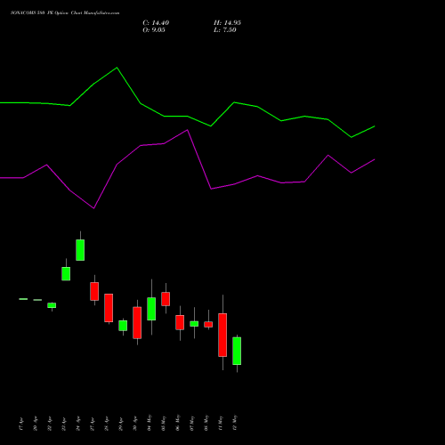Click the '12 May' date axis label
The width and height of the screenshot is (445, 445).
click(234, 423)
